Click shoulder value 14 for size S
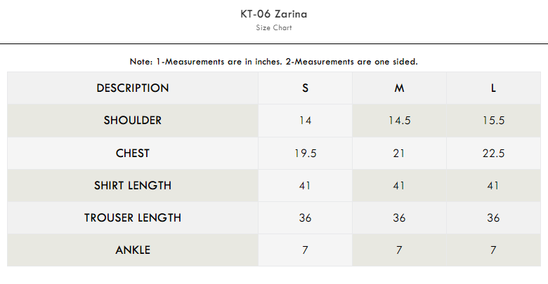548x284 pixels. point(305,121)
